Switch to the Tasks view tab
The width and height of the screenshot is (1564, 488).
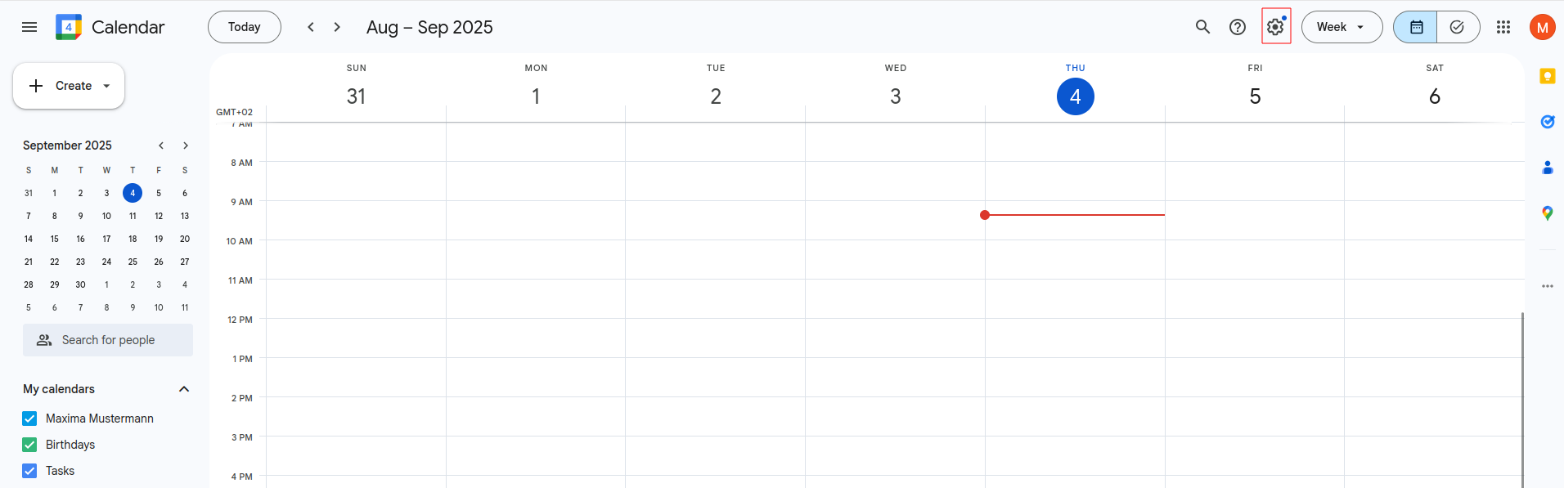(x=1457, y=26)
